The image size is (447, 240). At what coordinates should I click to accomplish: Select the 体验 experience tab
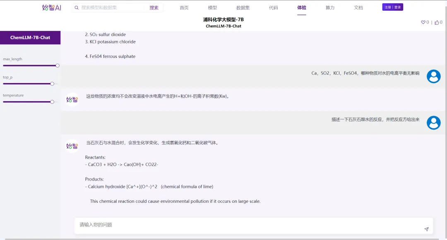pyautogui.click(x=302, y=8)
